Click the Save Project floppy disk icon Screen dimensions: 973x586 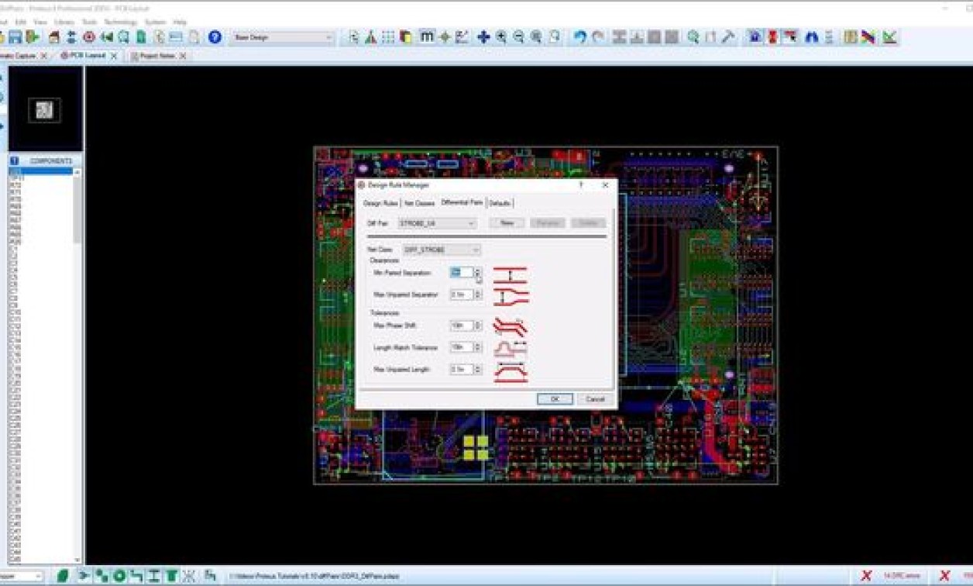15,37
